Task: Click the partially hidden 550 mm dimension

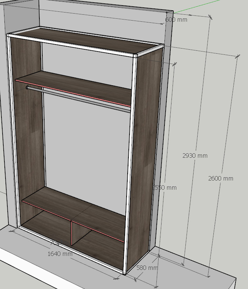Action: point(165,188)
